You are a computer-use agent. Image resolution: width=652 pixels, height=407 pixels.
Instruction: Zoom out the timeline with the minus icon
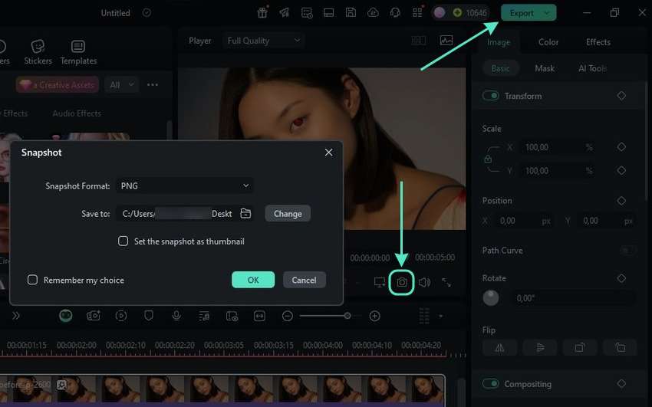[288, 316]
